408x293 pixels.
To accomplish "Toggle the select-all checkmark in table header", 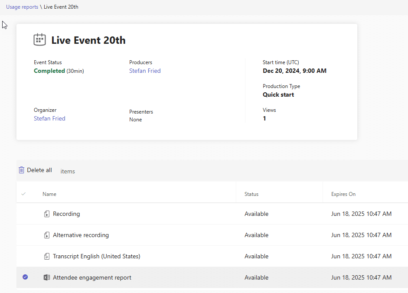I will [23, 194].
